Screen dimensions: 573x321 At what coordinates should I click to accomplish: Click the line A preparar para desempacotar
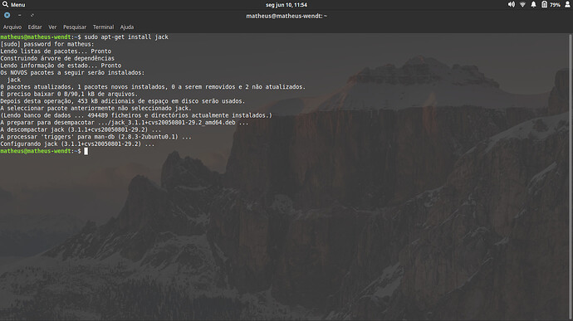coord(125,122)
